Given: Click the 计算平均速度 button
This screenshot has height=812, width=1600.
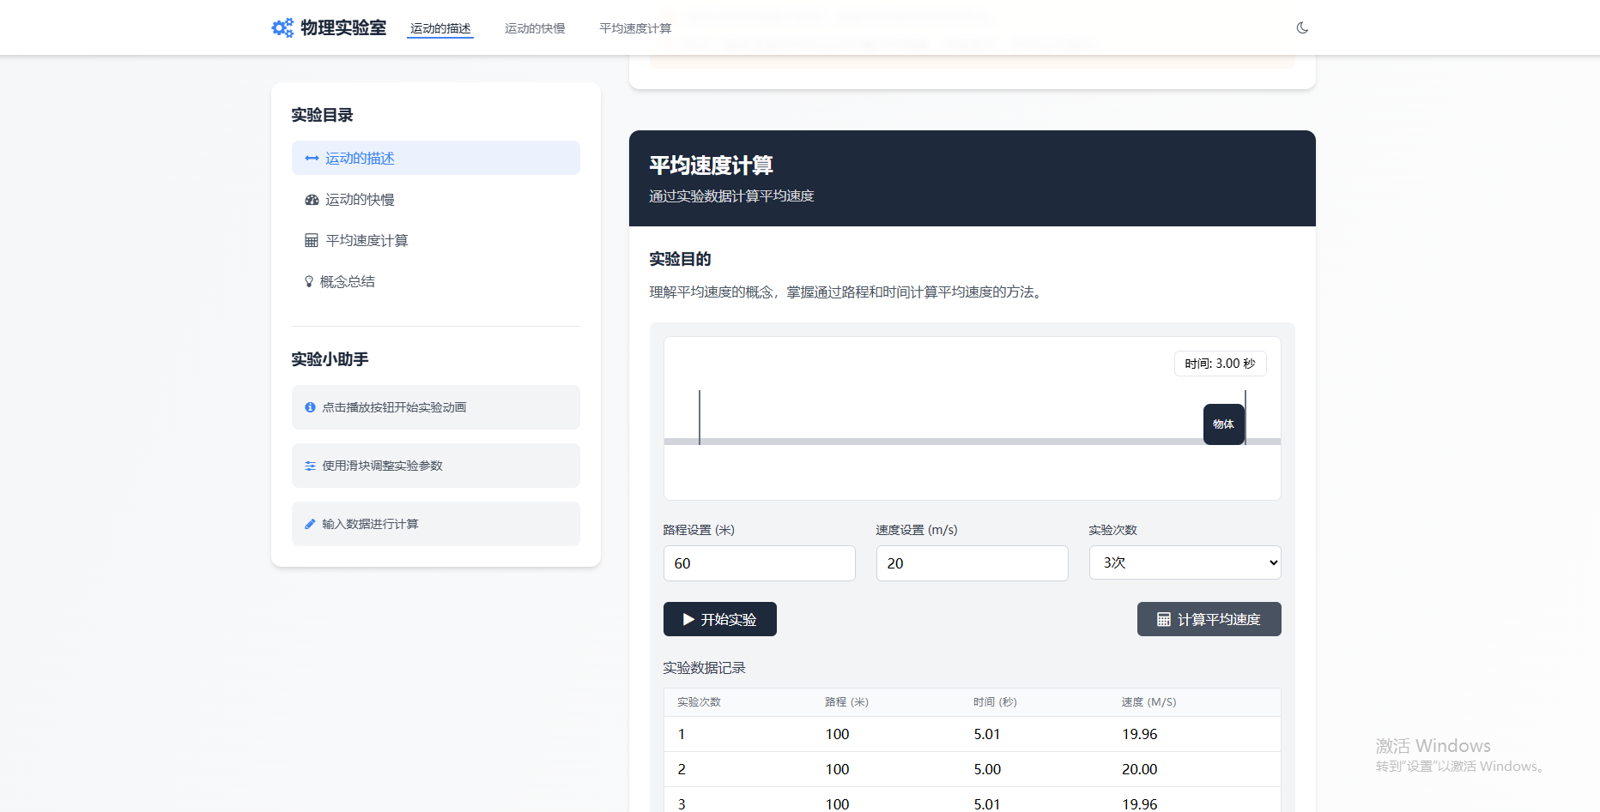Looking at the screenshot, I should pyautogui.click(x=1209, y=619).
